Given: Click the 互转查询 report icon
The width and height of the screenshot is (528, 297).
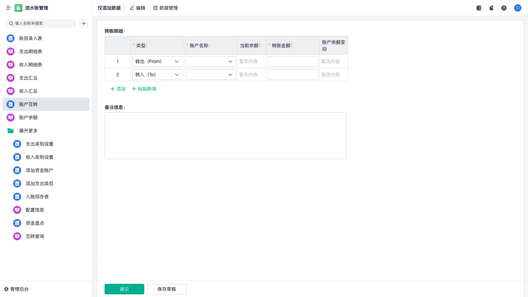Looking at the screenshot, I should point(17,236).
